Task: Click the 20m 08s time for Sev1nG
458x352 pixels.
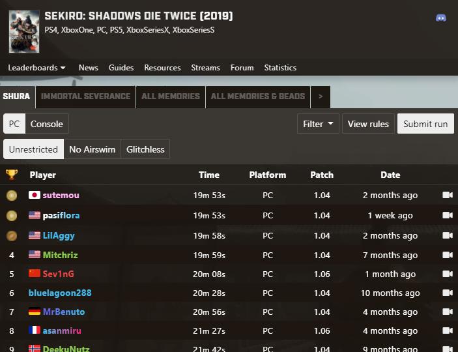Action: click(x=209, y=274)
